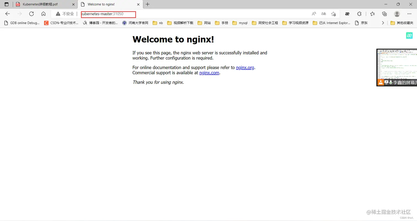Refresh the current page
Screen dimensions: 417x221
[31, 14]
